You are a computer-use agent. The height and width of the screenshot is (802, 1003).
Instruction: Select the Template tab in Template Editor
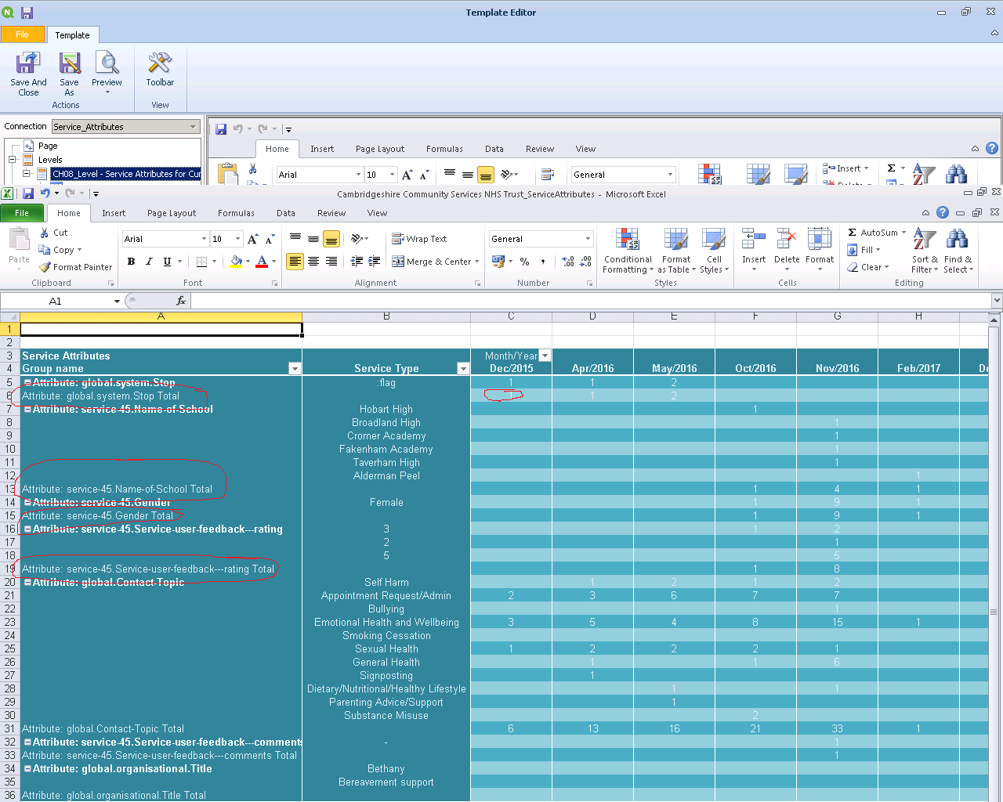point(73,35)
